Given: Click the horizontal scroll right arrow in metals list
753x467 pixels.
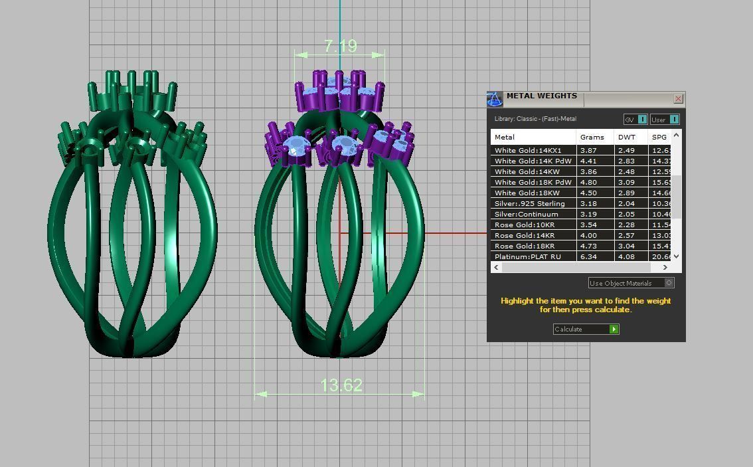Looking at the screenshot, I should [x=665, y=267].
